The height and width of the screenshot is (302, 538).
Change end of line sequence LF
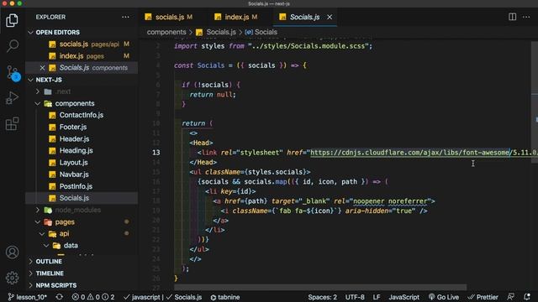(x=377, y=297)
